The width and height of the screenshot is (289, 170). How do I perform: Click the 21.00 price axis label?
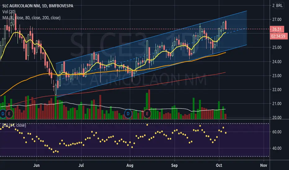[277, 104]
